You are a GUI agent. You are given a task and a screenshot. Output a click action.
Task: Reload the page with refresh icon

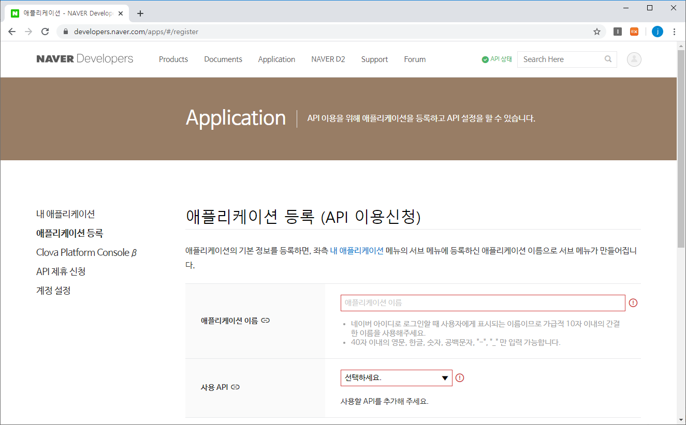(x=45, y=32)
